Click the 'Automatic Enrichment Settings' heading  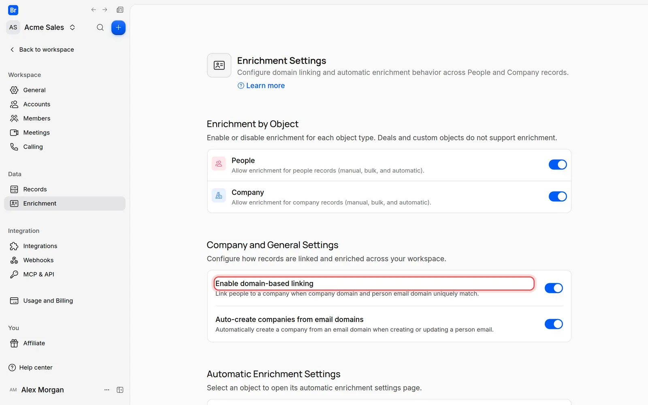[274, 374]
